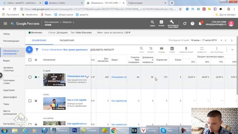This screenshot has height=134, width=238.
Task: Open the Яндекс bookmark in bookmarks bar
Action: coord(46,15)
